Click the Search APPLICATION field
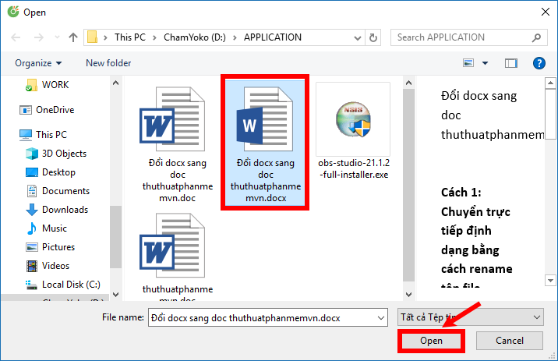 (x=468, y=37)
